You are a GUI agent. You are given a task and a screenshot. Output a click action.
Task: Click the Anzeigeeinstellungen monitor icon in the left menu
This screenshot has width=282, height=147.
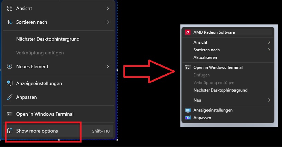tap(10, 83)
